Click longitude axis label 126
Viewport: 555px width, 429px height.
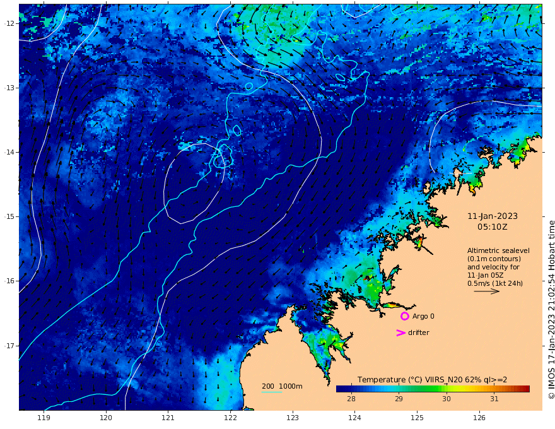(479, 418)
